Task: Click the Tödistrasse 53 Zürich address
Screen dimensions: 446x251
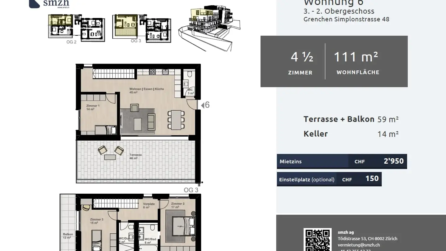Action: click(x=368, y=239)
